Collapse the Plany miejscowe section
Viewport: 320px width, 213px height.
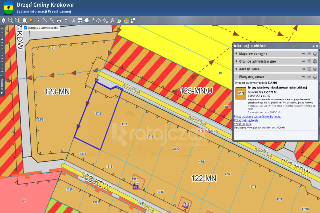point(236,77)
